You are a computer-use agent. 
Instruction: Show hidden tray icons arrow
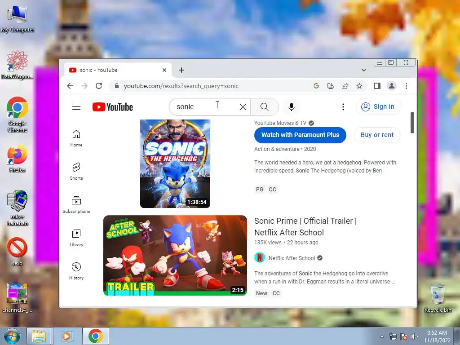pos(382,336)
